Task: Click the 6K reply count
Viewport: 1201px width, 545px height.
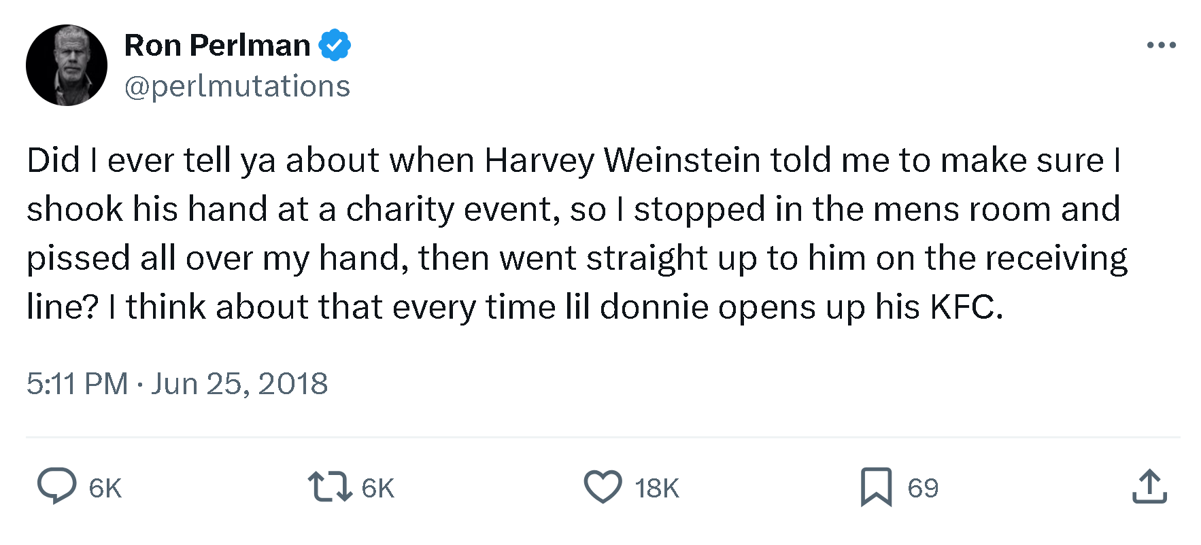Action: [105, 488]
